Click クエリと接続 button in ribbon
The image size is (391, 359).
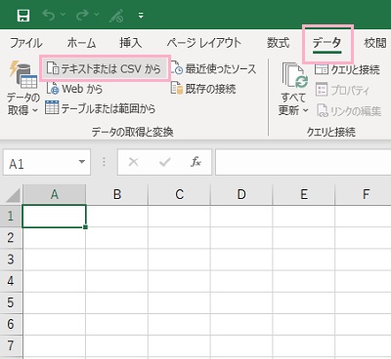(347, 69)
